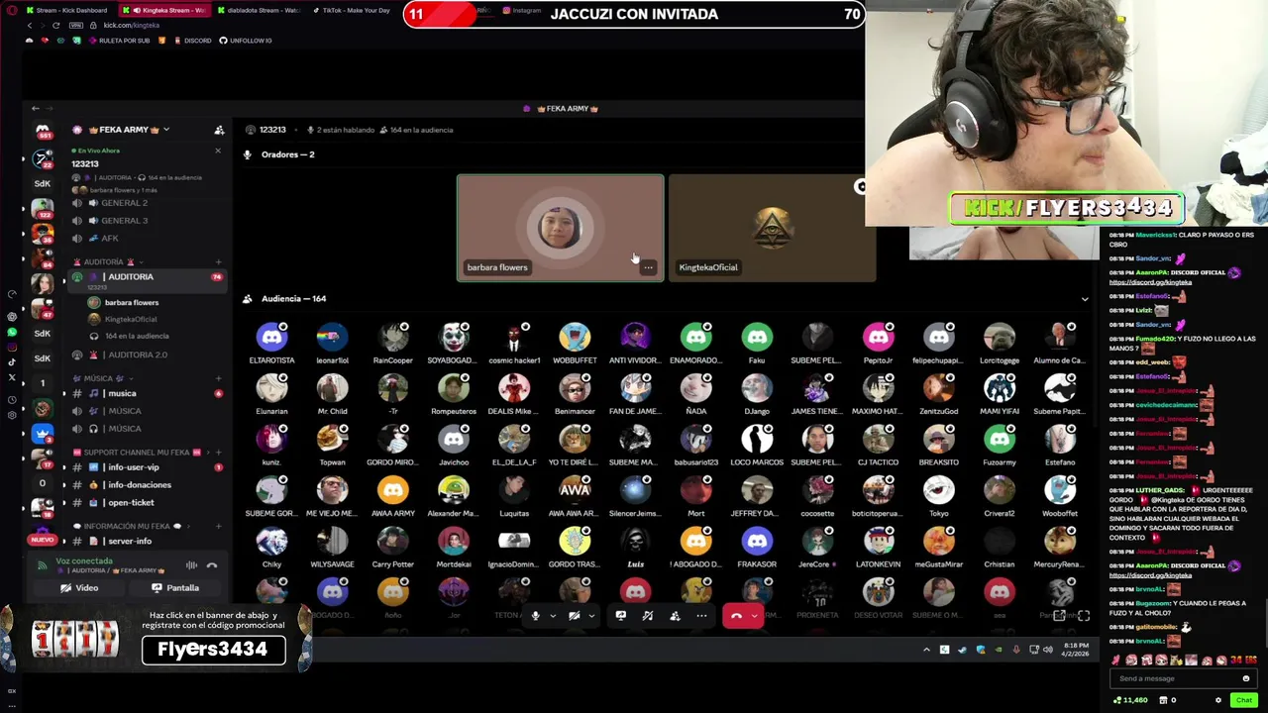Join the GENERAL 2 voice channel

[x=124, y=203]
